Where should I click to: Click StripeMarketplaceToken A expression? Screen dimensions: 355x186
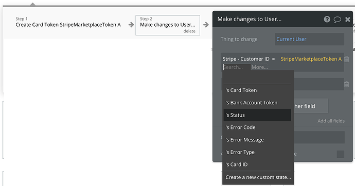pyautogui.click(x=311, y=59)
